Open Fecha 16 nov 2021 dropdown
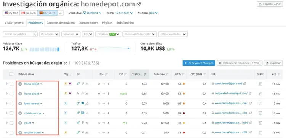Screen dimensions: 286x138 (x=124, y=13)
